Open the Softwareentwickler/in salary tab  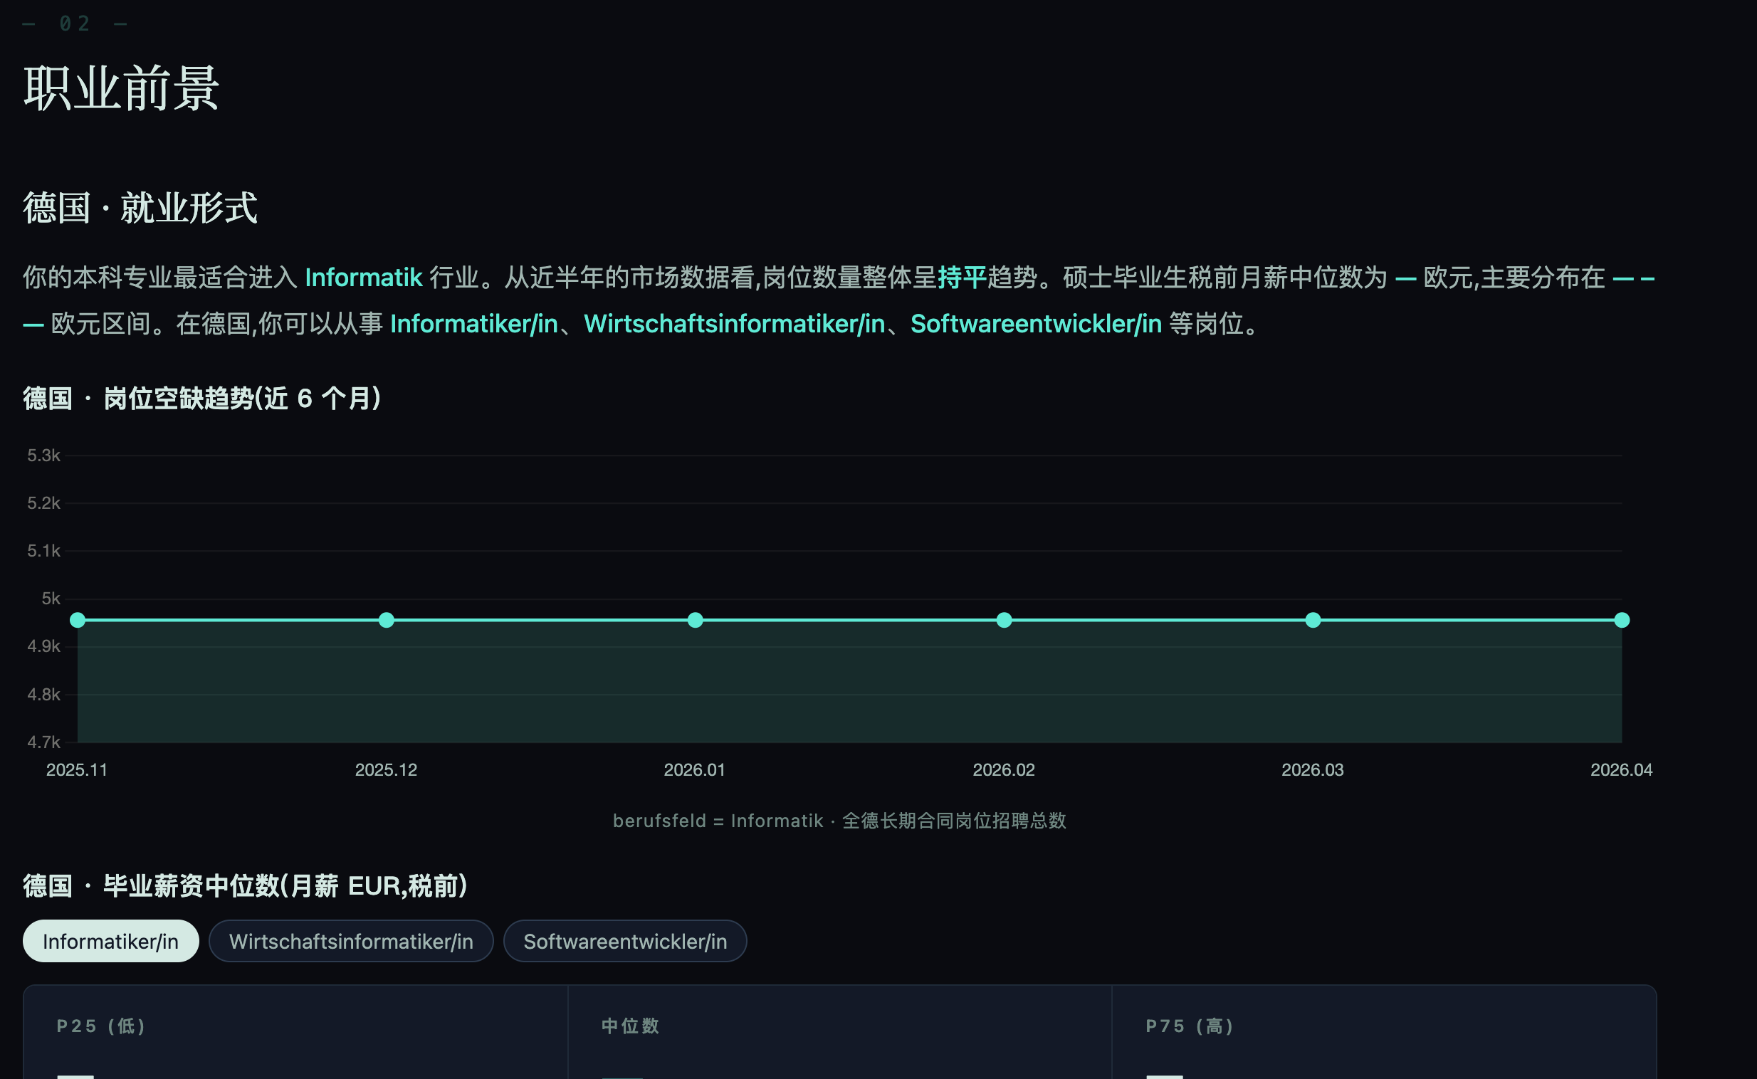625,941
